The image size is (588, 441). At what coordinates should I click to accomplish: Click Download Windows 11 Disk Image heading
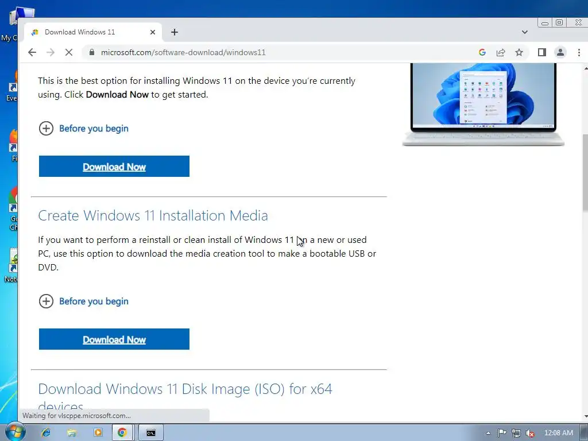tap(185, 397)
